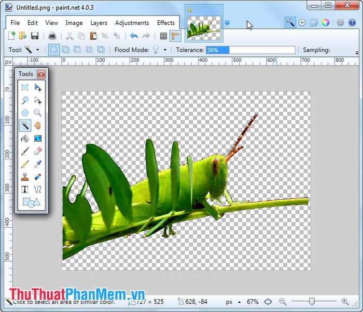Screen dimensions: 363x312
Task: Click the Cut scissors icon
Action: [69, 36]
